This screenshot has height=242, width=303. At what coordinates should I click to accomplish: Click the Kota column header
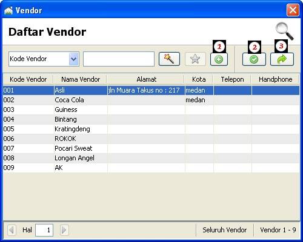click(199, 79)
